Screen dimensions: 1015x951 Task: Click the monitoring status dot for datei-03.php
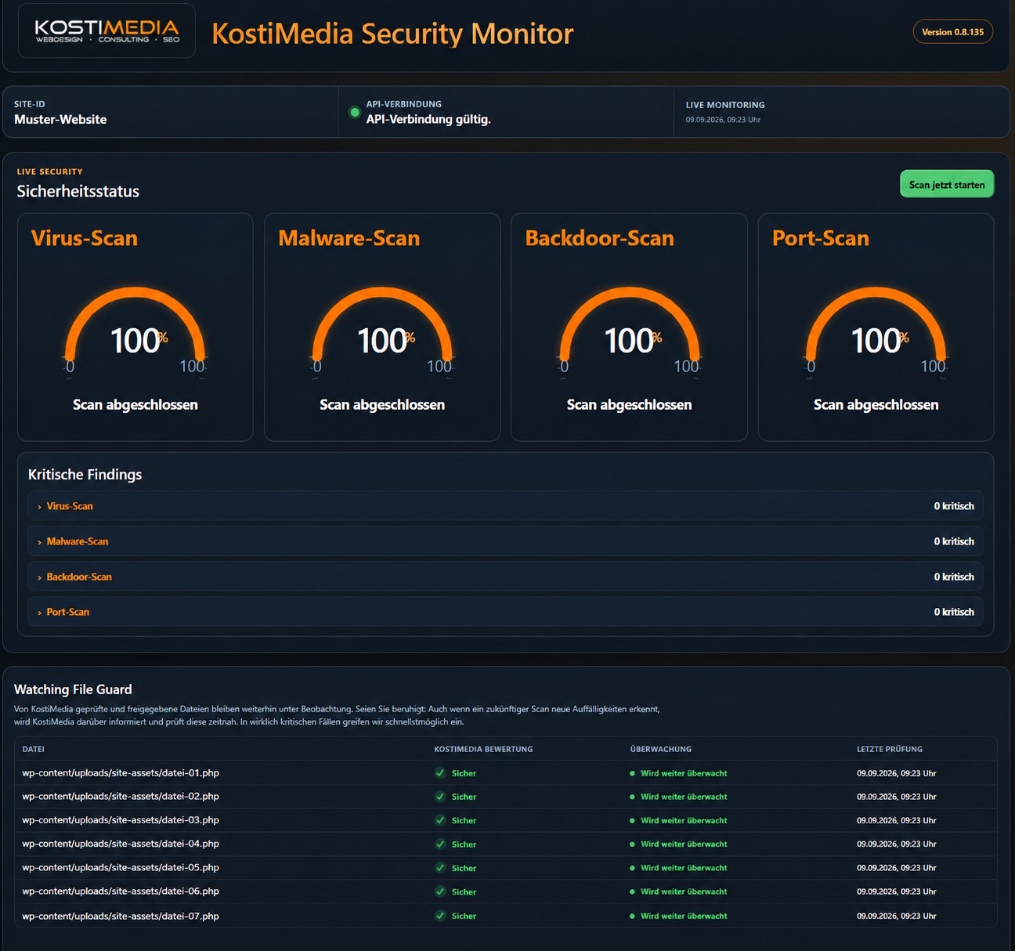(x=632, y=820)
